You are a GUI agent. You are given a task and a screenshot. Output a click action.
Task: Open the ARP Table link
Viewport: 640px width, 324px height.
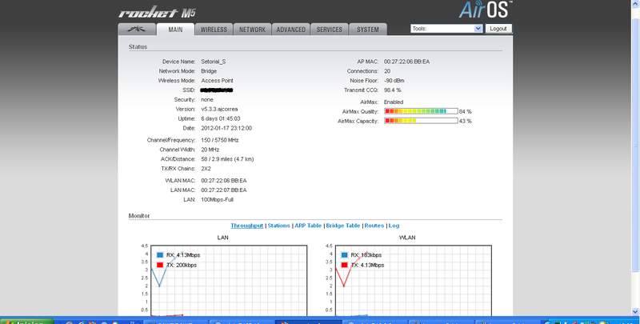tap(308, 226)
